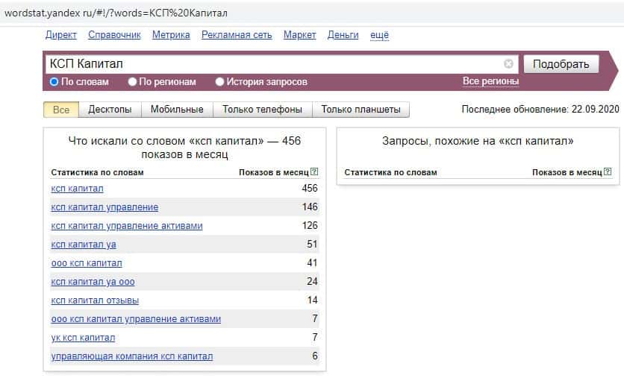Switch to the 'Только телефоны' tab
Image resolution: width=624 pixels, height=378 pixels.
click(262, 110)
